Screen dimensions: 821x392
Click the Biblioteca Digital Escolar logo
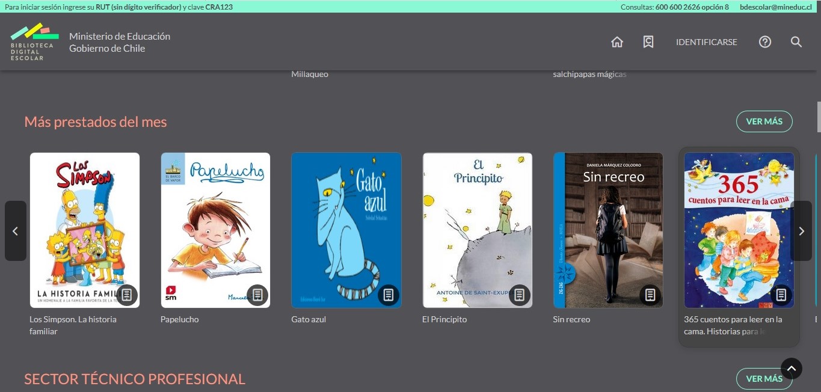coord(34,41)
